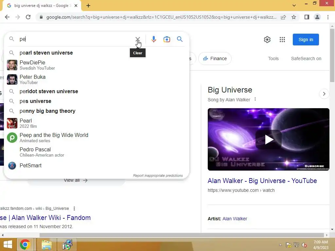
Task: Select Pearl 2022 film suggestion
Action: (97, 123)
